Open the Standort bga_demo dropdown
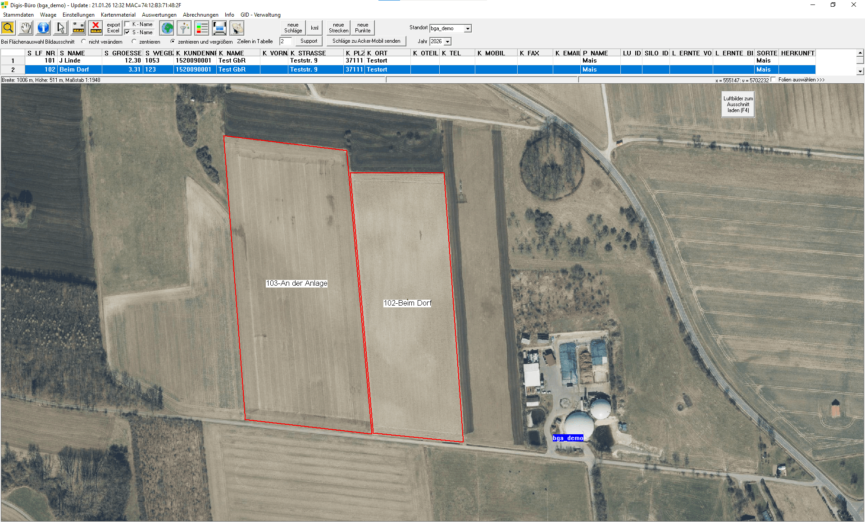865x522 pixels. point(468,28)
